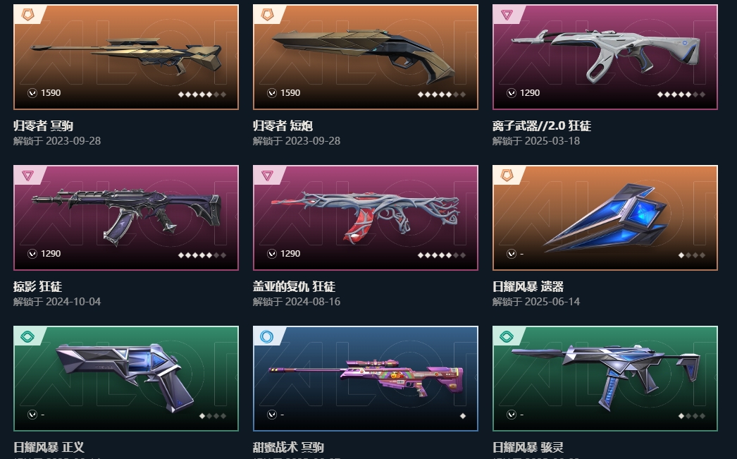
Task: Open the 盖亚的复仇 狂徒 red vine rifle image
Action: (x=366, y=216)
